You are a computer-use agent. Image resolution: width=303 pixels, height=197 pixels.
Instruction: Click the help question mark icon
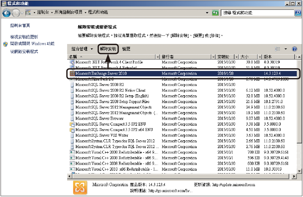(x=294, y=49)
